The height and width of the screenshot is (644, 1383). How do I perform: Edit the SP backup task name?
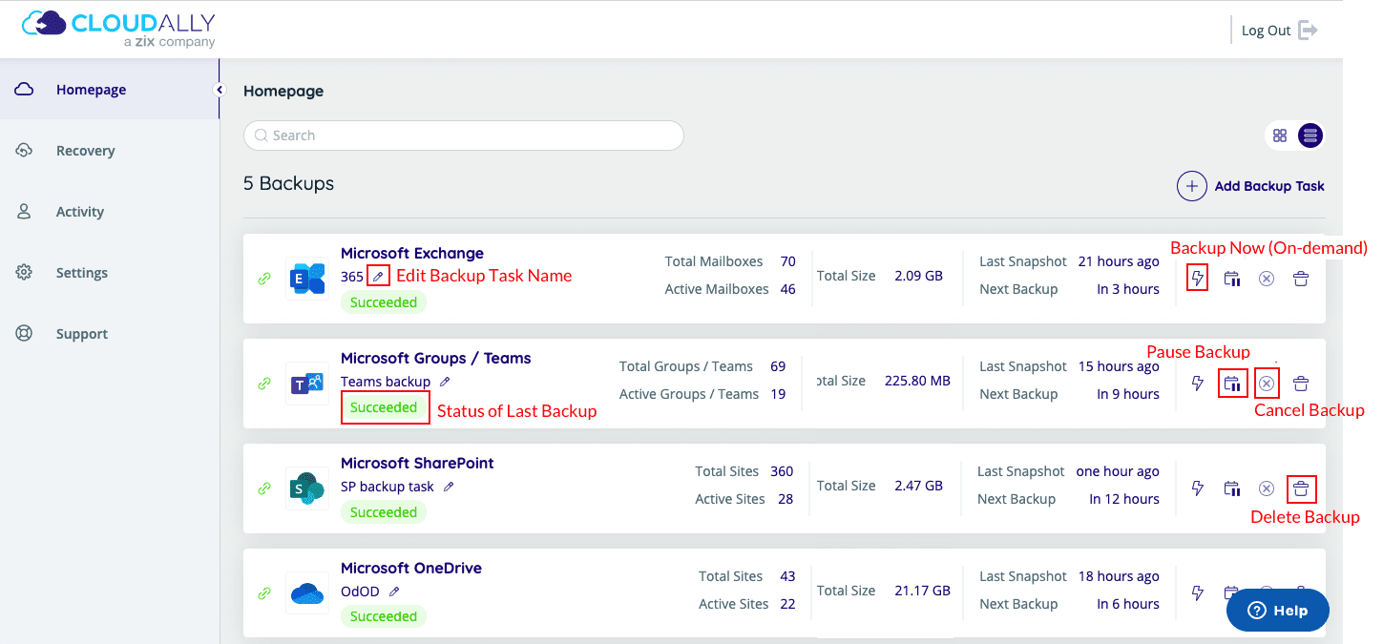(449, 486)
